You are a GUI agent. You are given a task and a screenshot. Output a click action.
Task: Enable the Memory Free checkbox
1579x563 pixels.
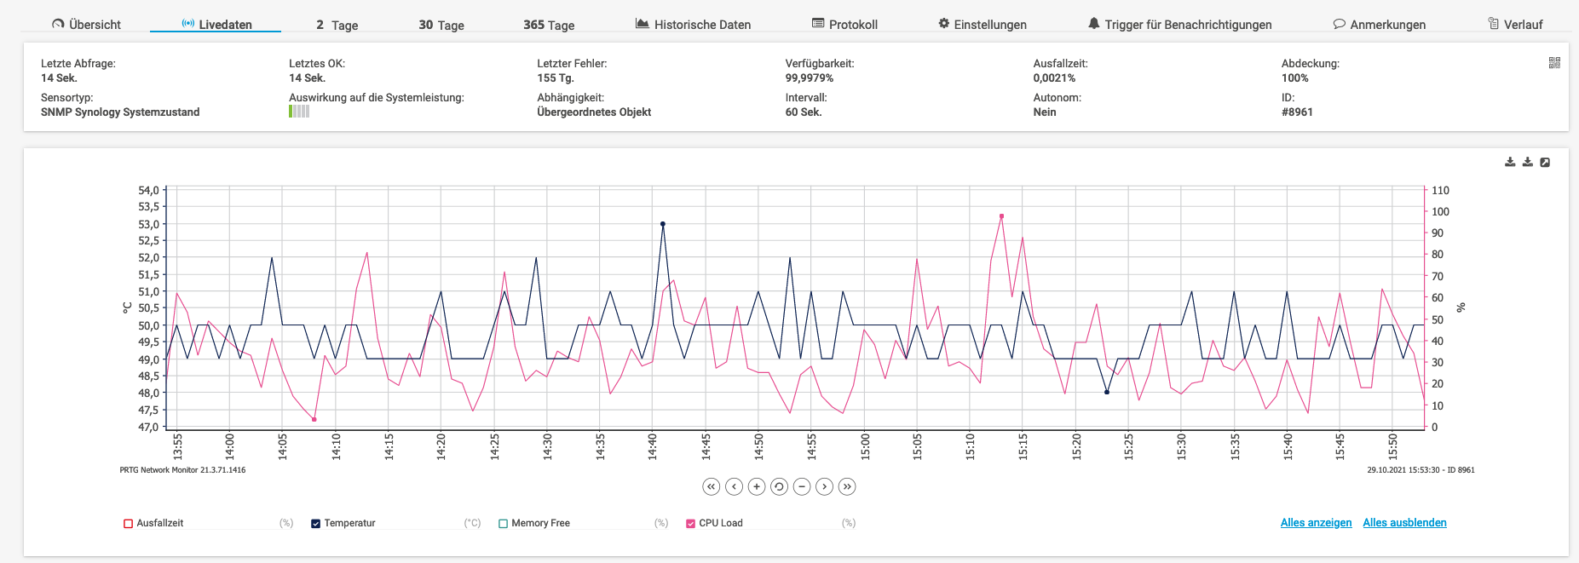(504, 524)
